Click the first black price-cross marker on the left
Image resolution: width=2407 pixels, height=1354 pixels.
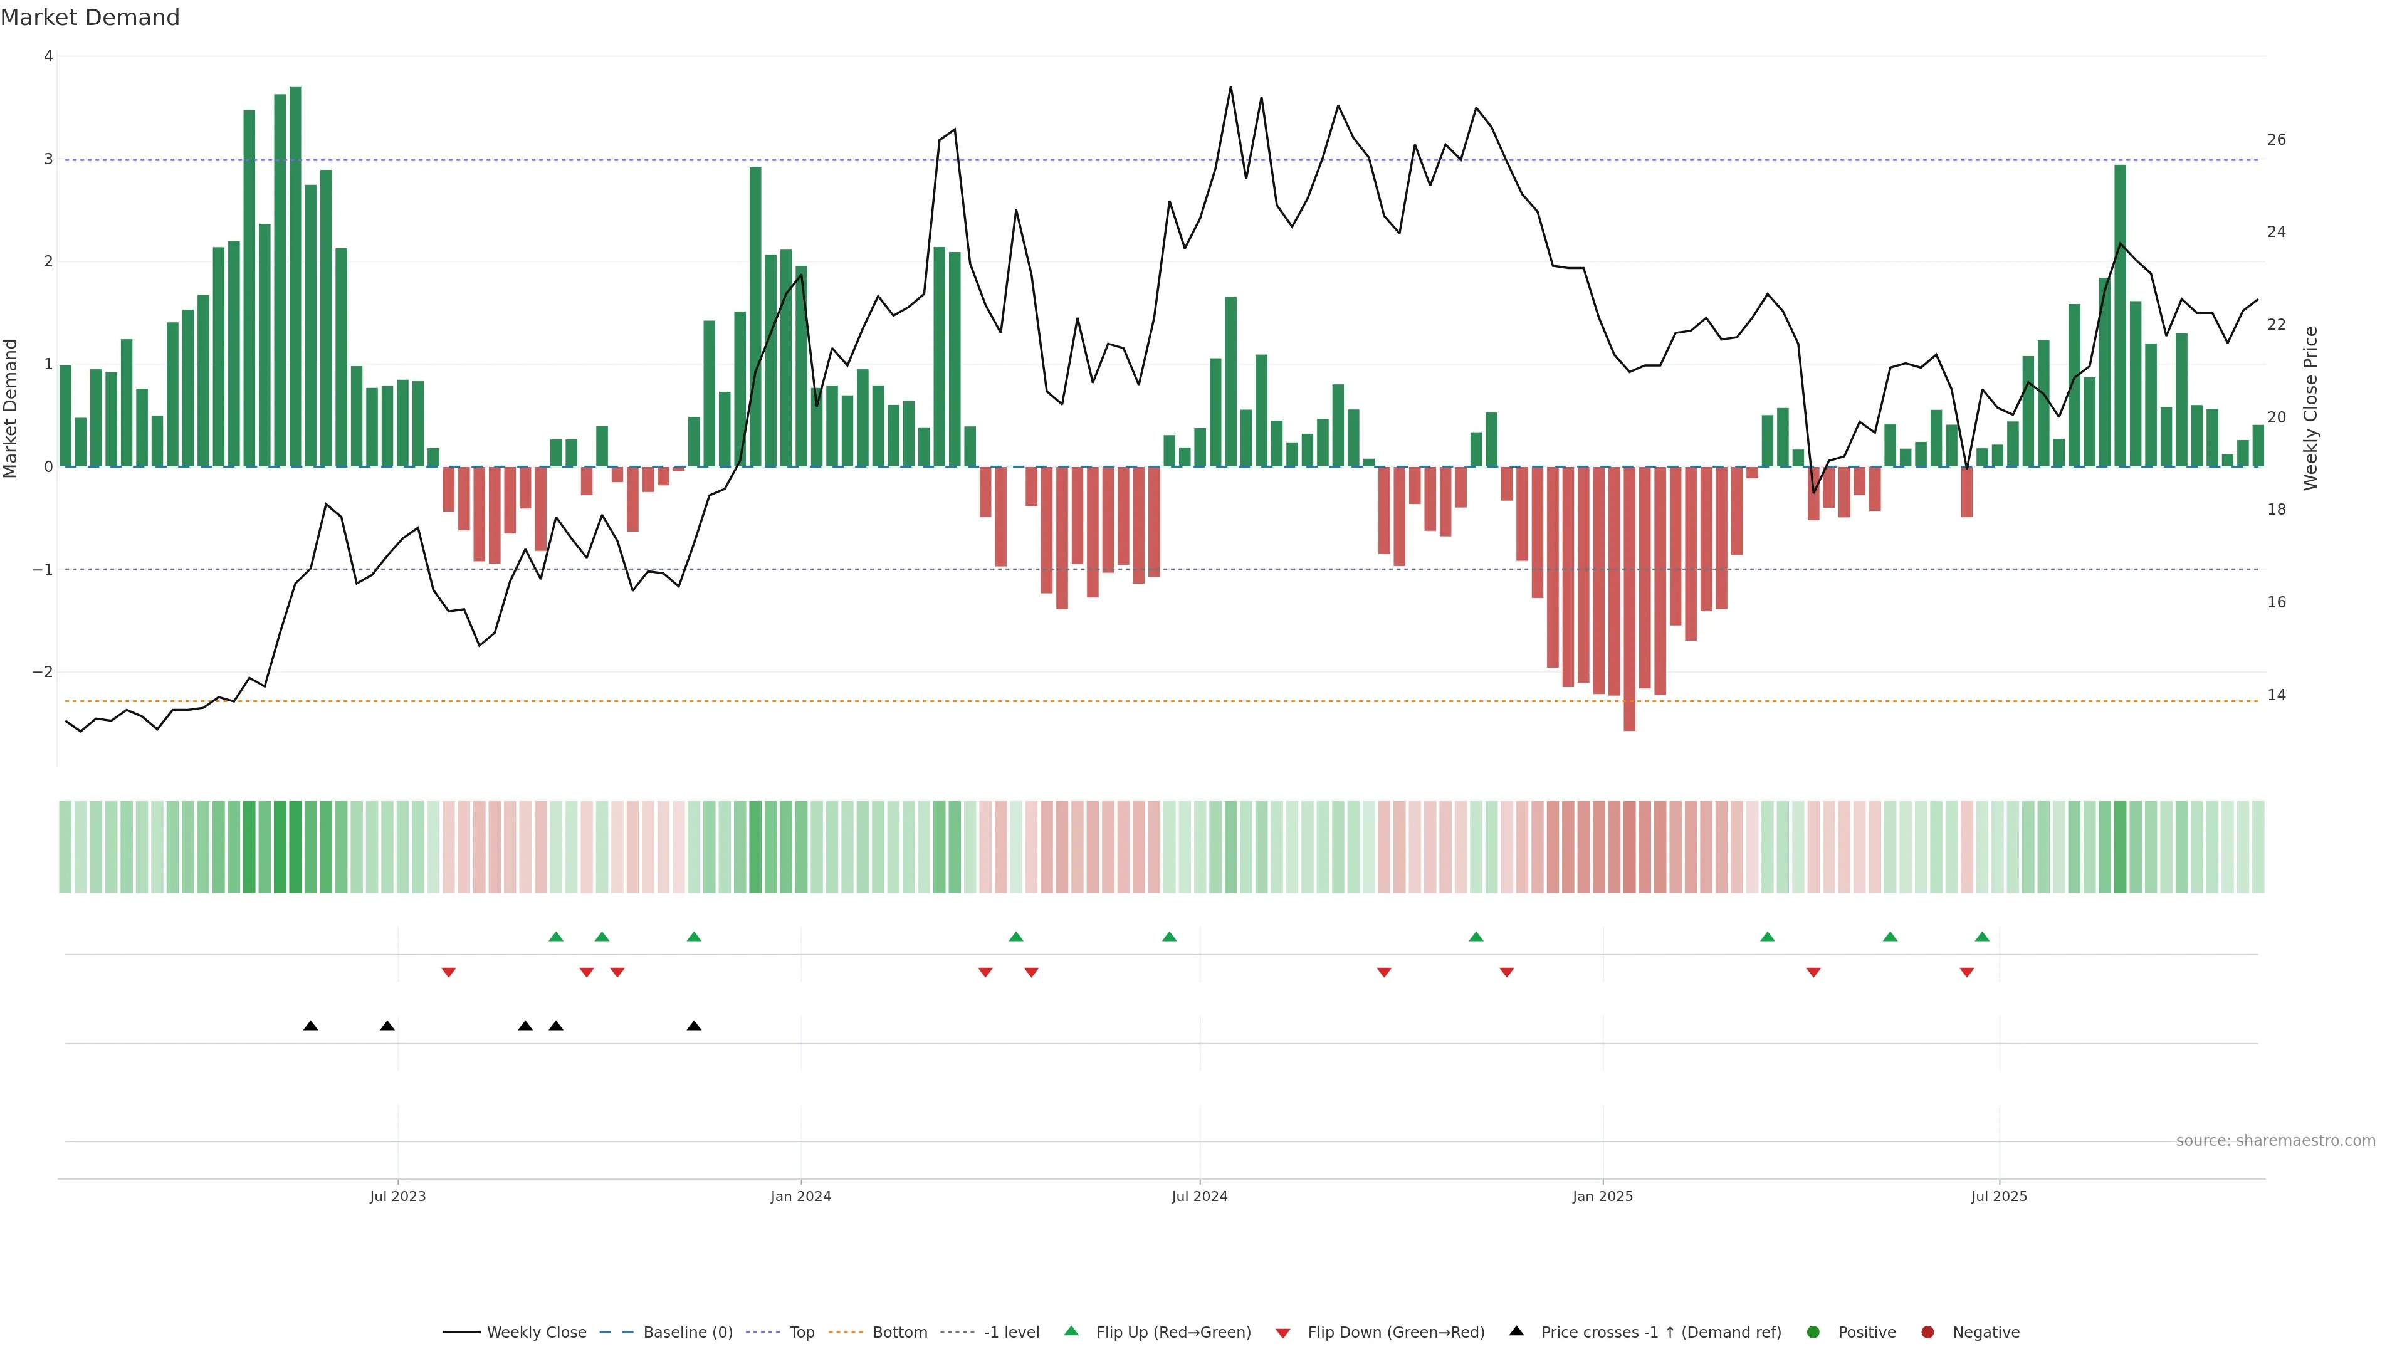(311, 1026)
